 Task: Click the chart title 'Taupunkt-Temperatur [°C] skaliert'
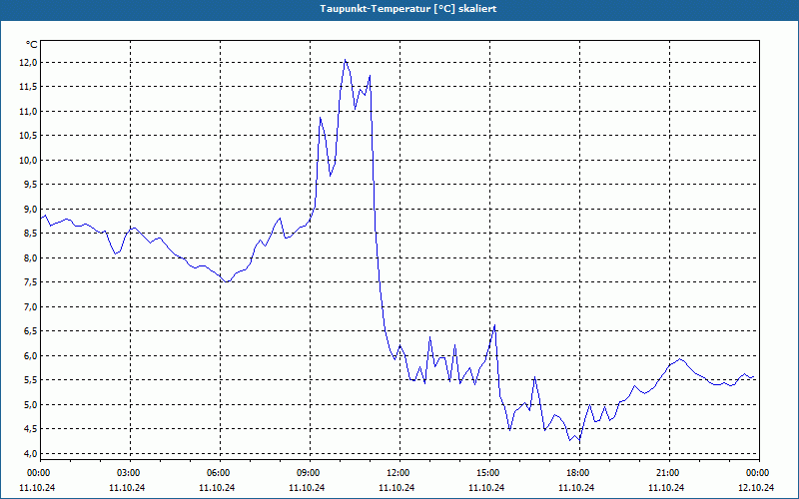point(408,9)
